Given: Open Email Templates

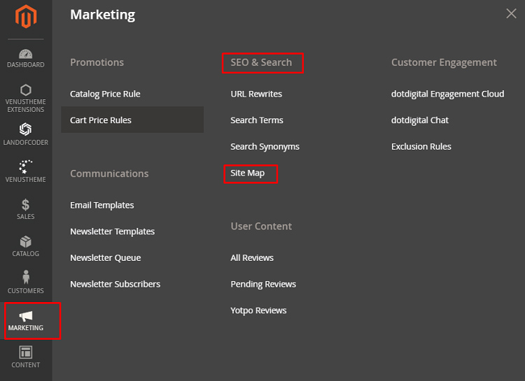Looking at the screenshot, I should click(x=102, y=205).
